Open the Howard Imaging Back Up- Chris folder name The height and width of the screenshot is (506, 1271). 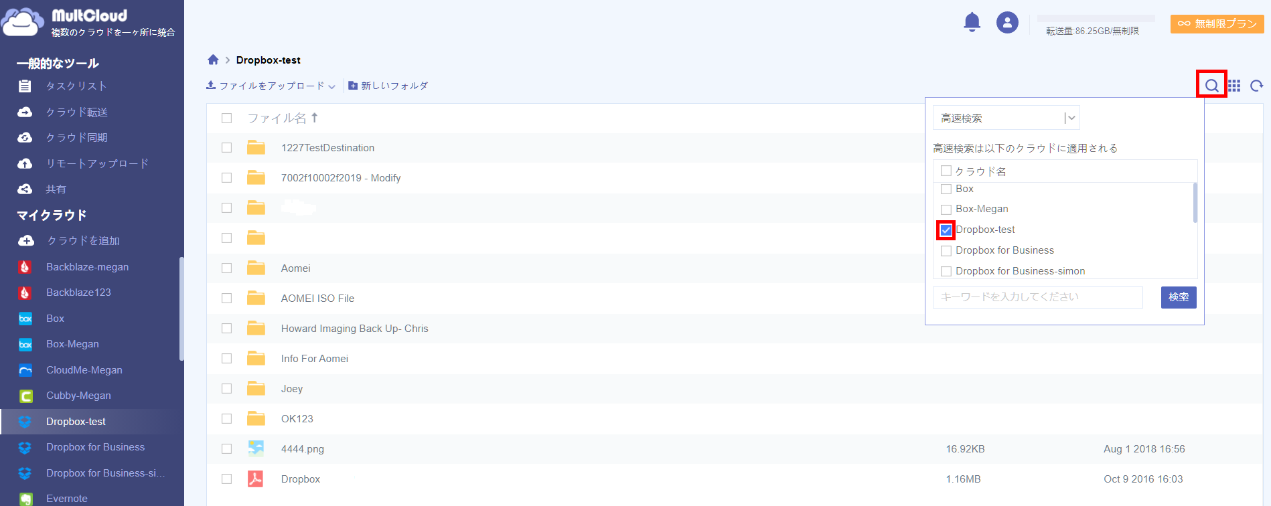355,328
